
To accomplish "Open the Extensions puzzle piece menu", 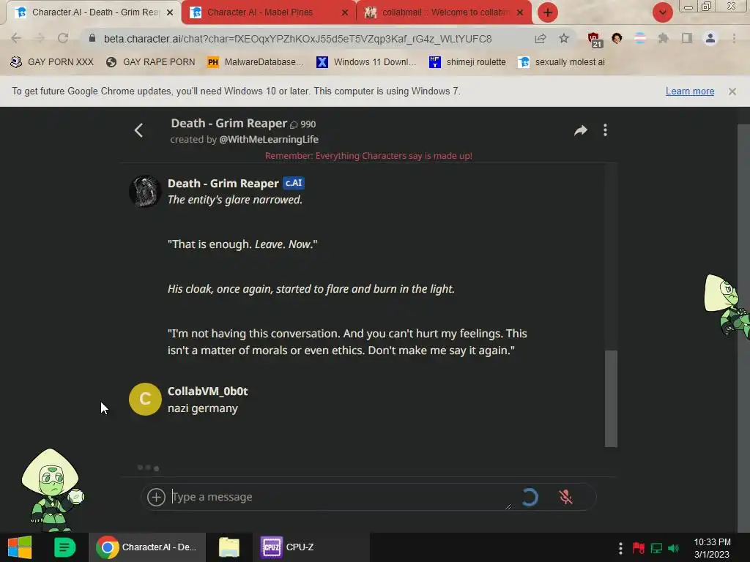I will click(664, 38).
